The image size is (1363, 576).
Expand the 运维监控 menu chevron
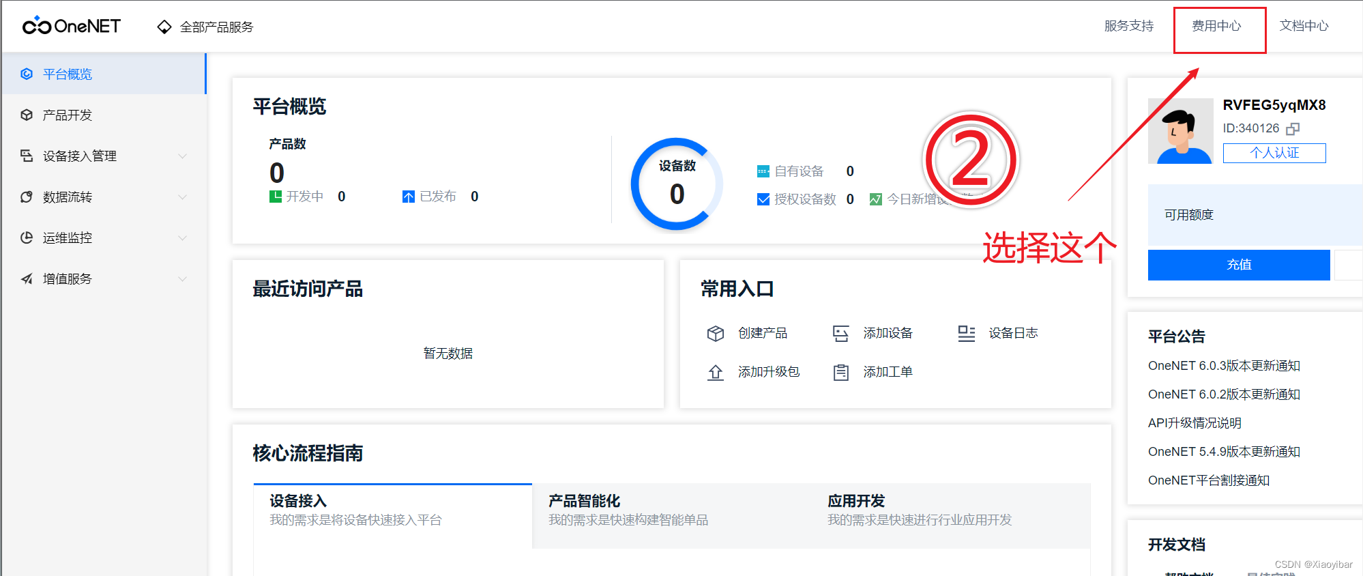(x=182, y=237)
